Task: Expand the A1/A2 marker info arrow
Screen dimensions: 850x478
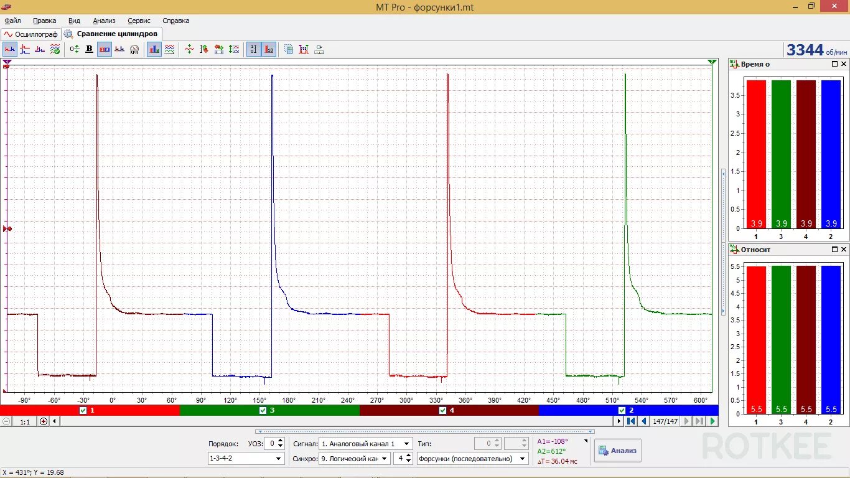Action: (x=586, y=441)
